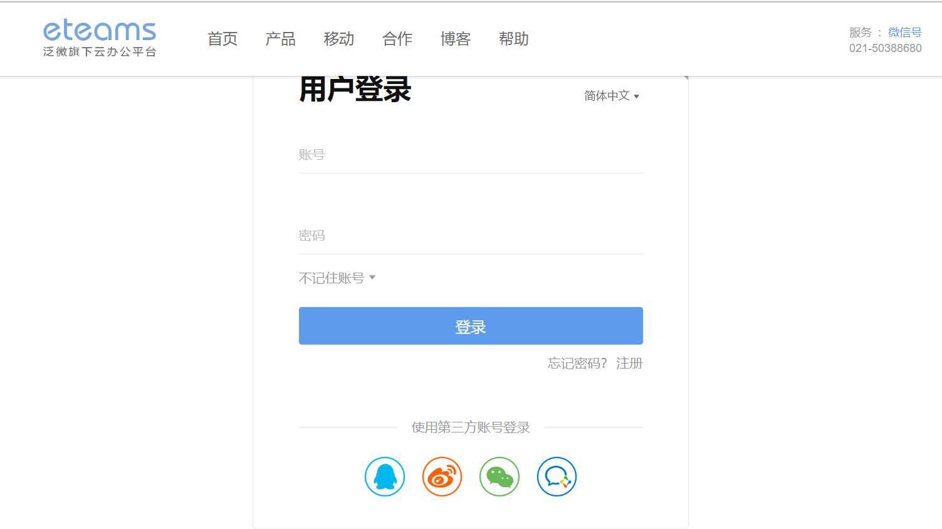Viewport: 942px width, 529px height.
Task: Click the 微信号 service link
Action: coord(905,33)
